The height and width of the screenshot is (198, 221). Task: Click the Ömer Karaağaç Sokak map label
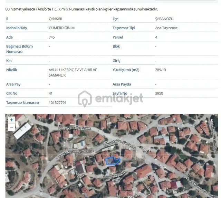point(75,128)
